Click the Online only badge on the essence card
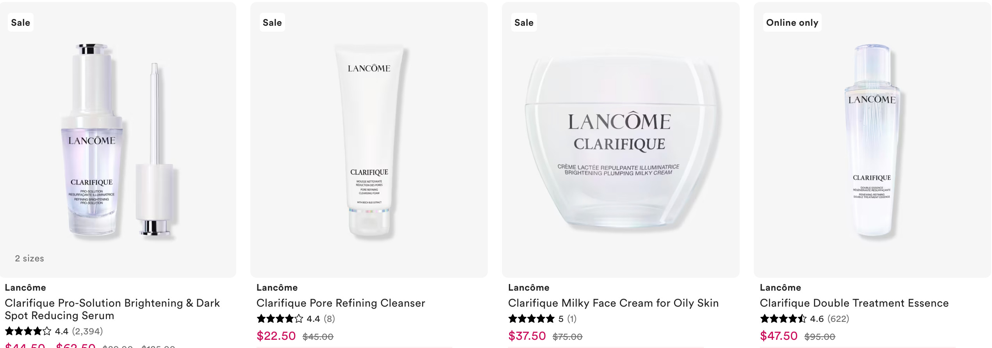Image resolution: width=992 pixels, height=348 pixels. 792,23
